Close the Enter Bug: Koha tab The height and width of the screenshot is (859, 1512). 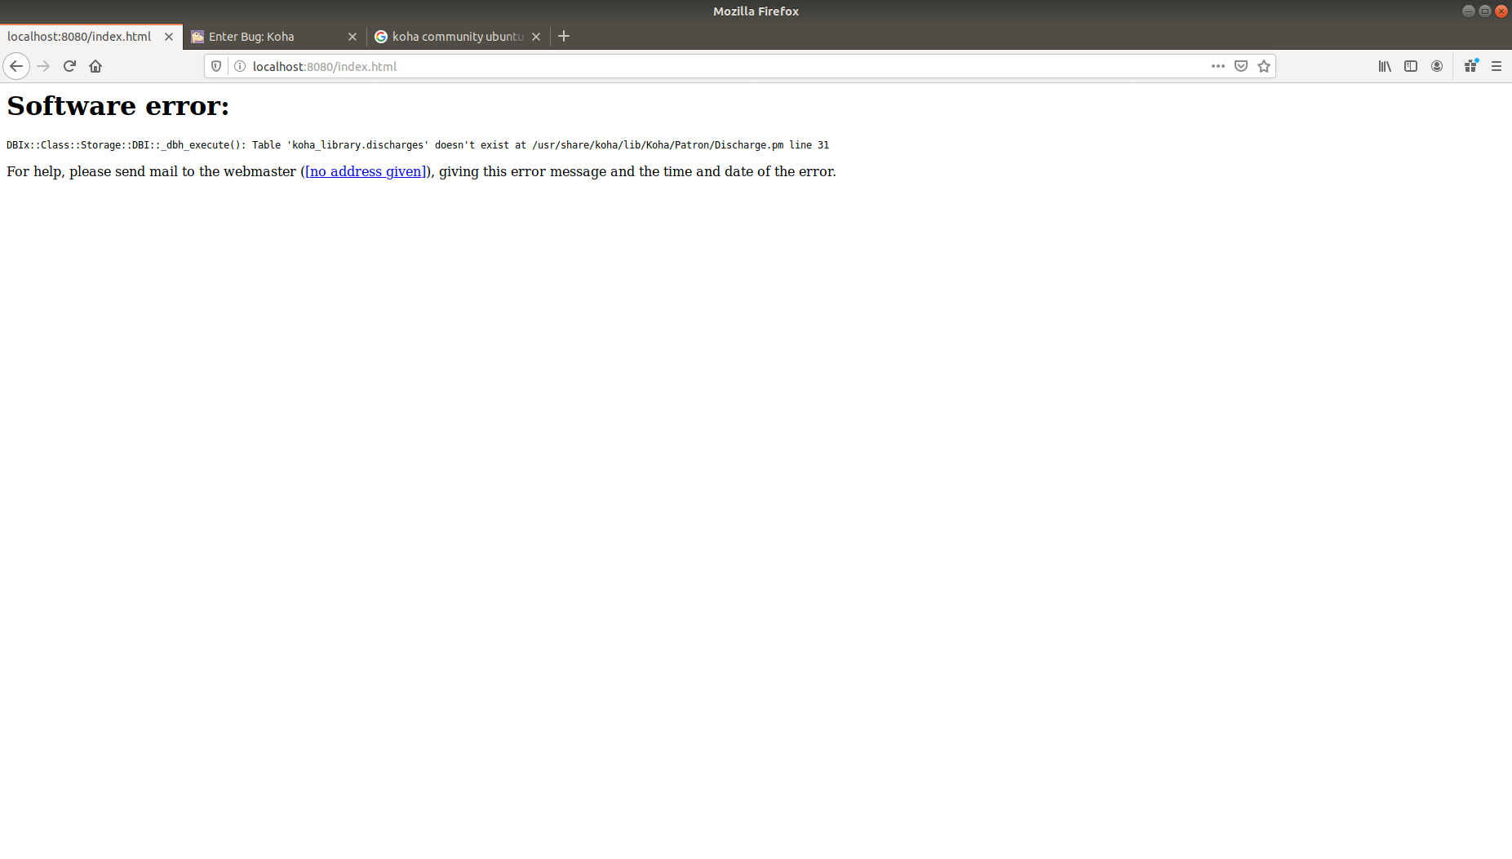353,37
